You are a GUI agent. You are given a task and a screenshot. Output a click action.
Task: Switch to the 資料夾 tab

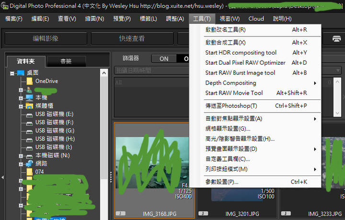26,62
